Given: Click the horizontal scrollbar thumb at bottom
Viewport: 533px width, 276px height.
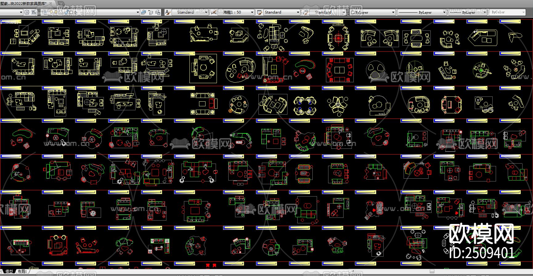Looking at the screenshot, I should click(x=432, y=271).
